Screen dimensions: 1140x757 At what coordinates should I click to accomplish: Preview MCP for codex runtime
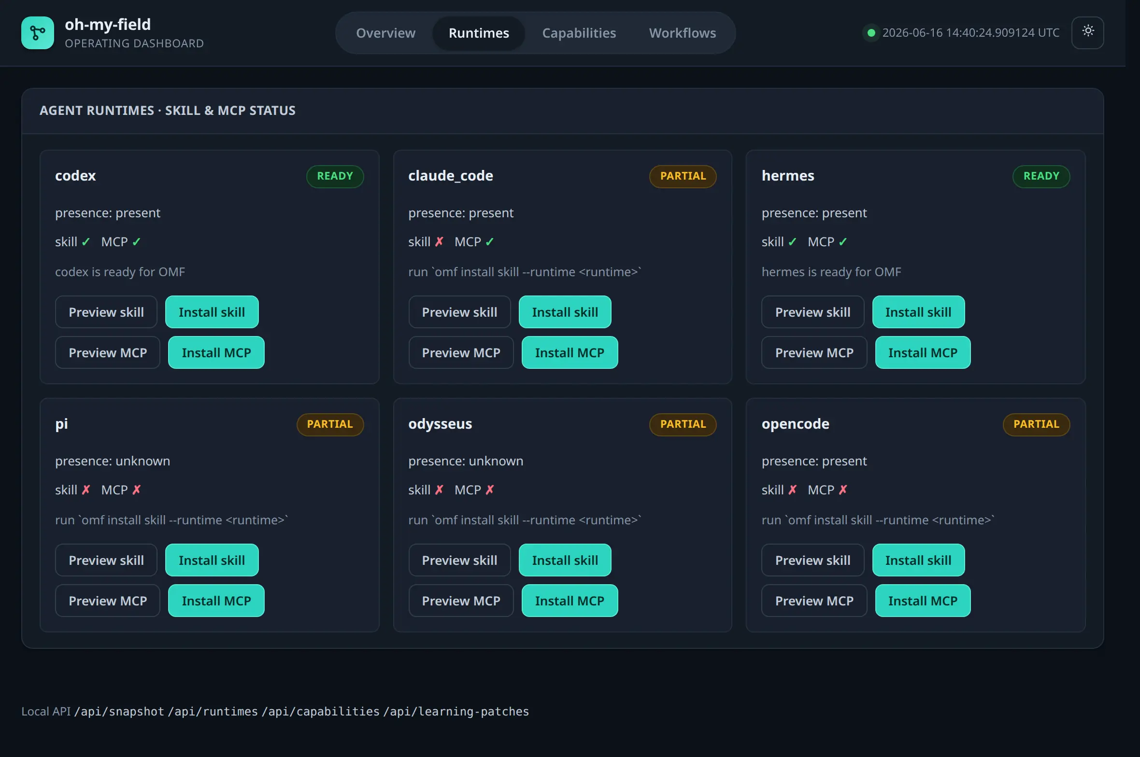108,352
